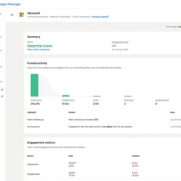Click the organic engagements down arrow indicator
The image size is (181, 181).
(133, 176)
